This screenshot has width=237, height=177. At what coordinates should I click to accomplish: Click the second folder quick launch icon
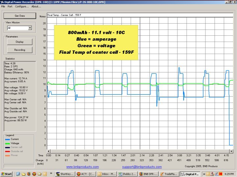pyautogui.click(x=39, y=174)
